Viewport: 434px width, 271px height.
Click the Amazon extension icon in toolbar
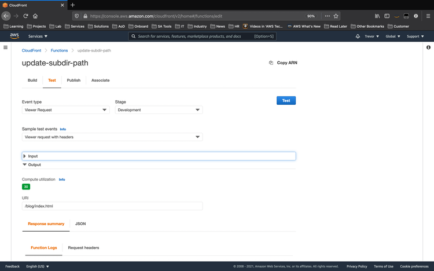(396, 16)
